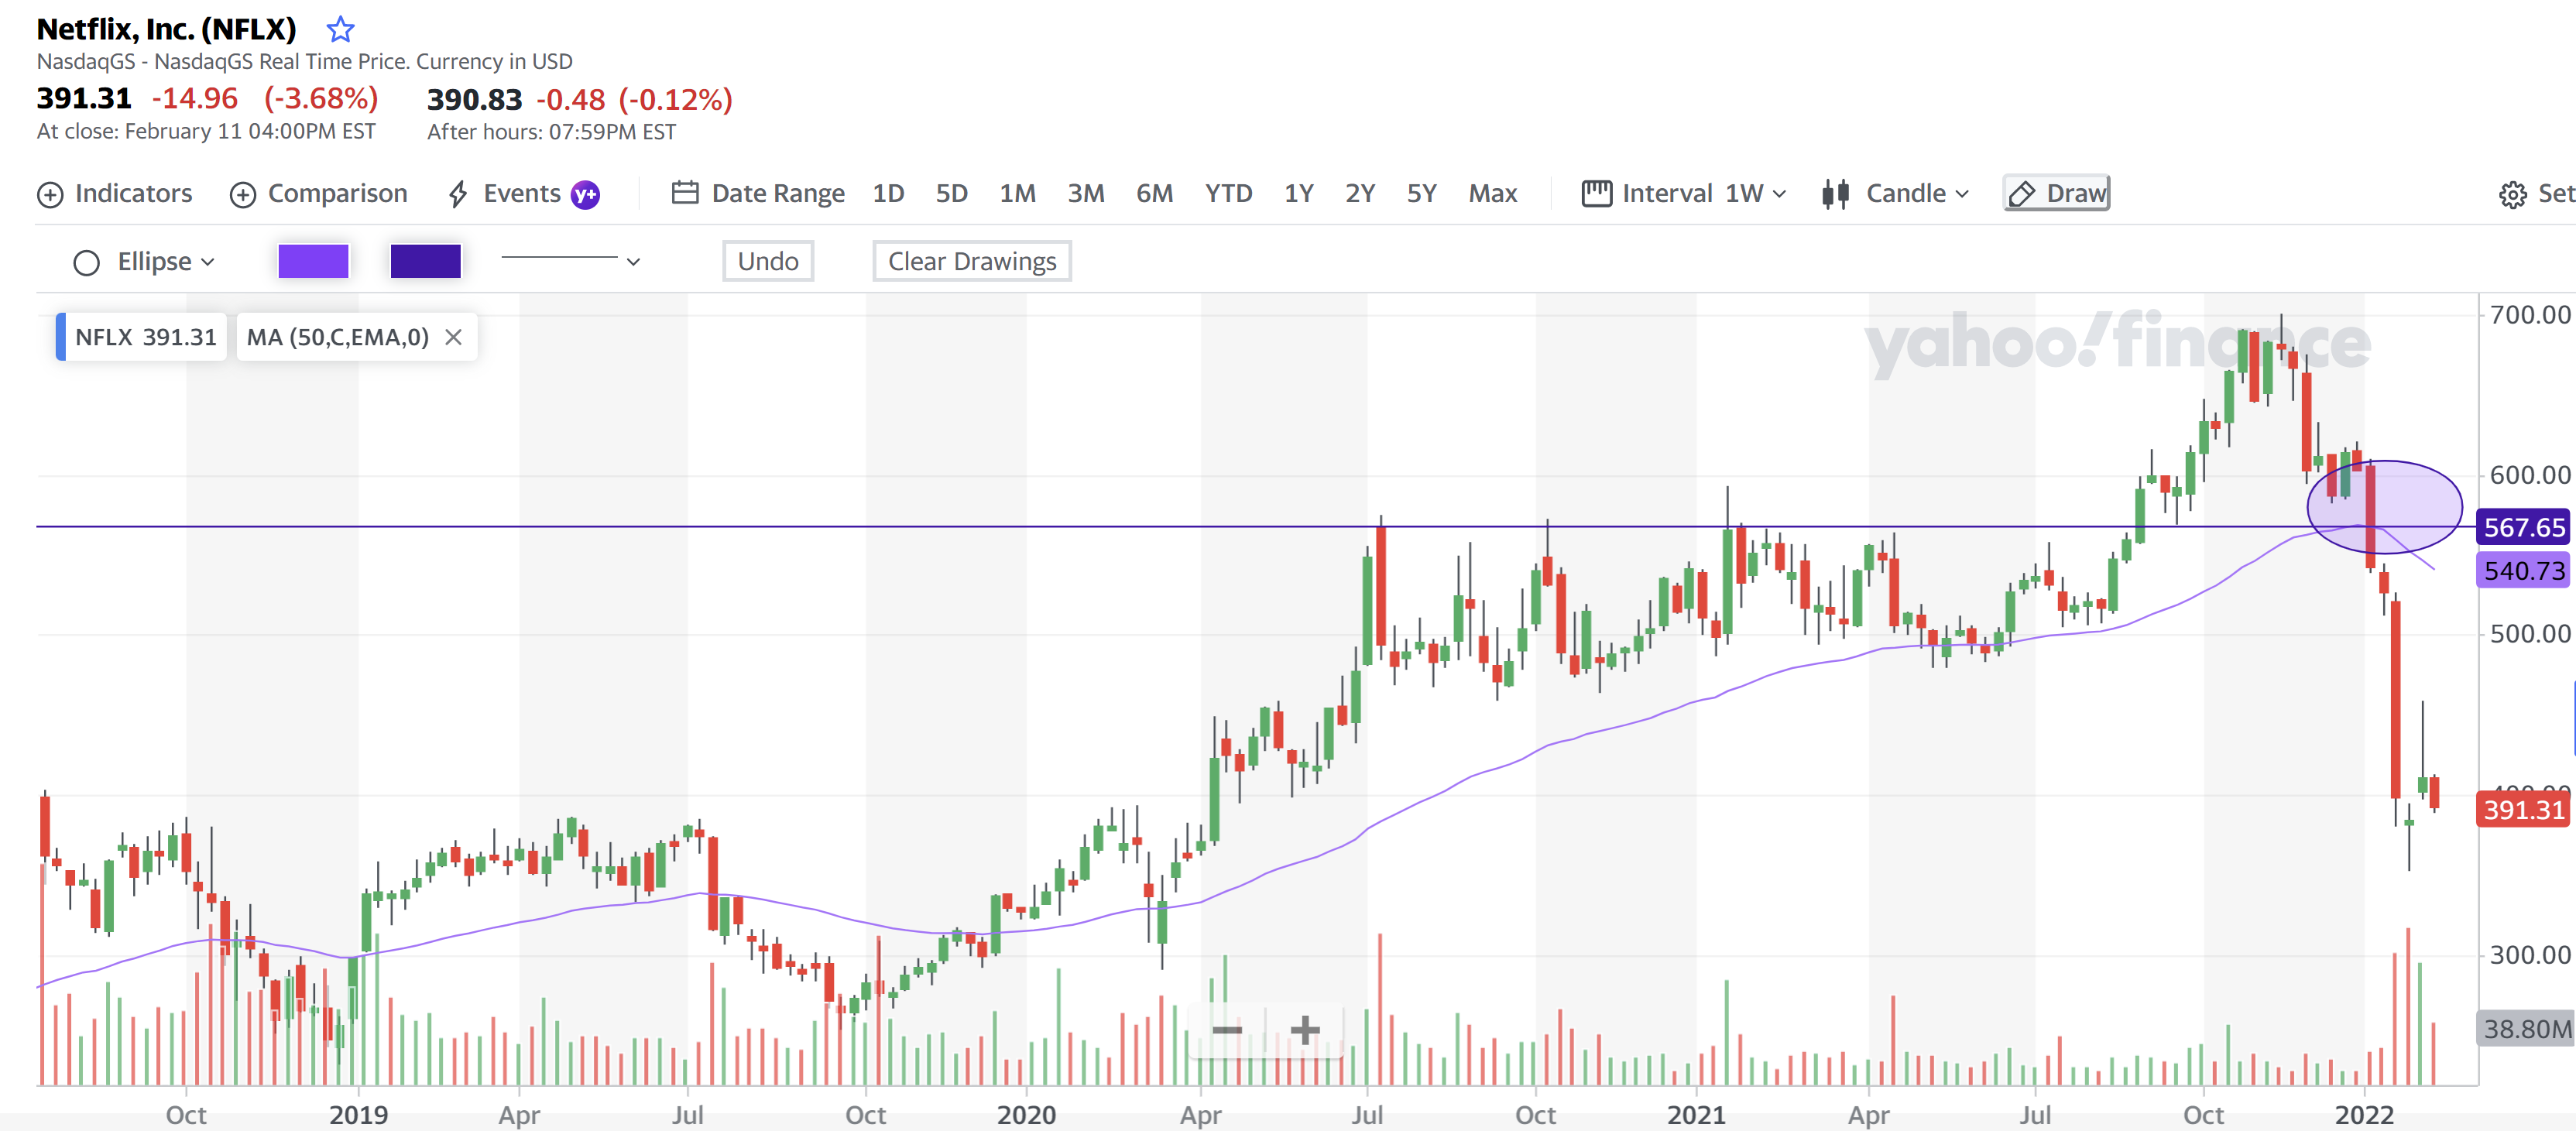This screenshot has height=1131, width=2576.
Task: Open the Indicators menu
Action: (x=115, y=193)
